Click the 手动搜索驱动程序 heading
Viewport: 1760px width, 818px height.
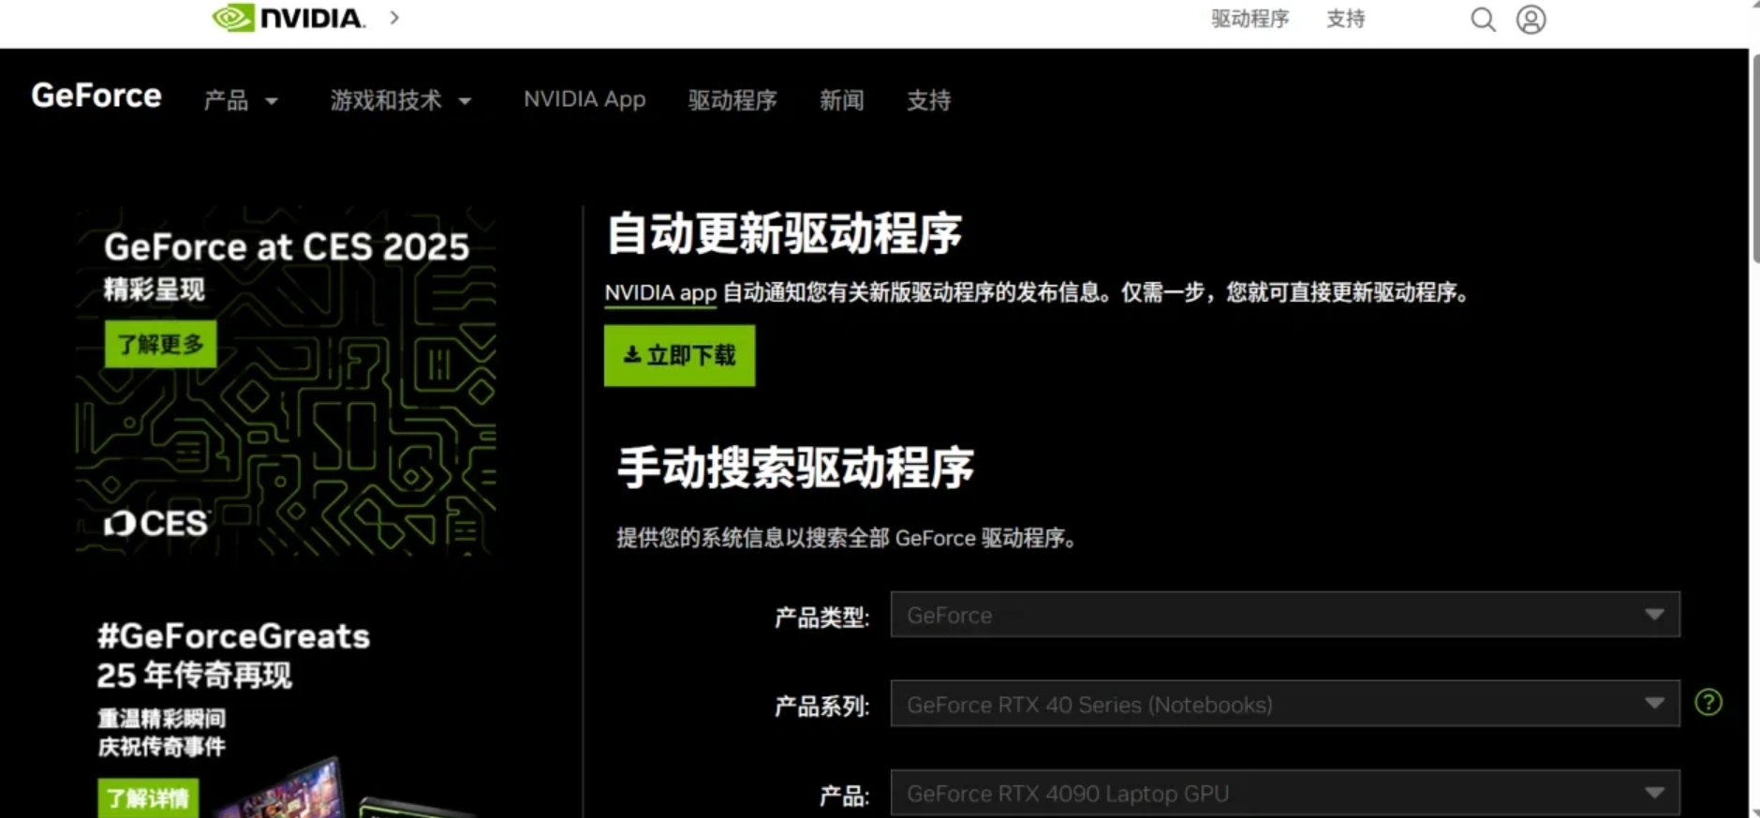pyautogui.click(x=795, y=468)
